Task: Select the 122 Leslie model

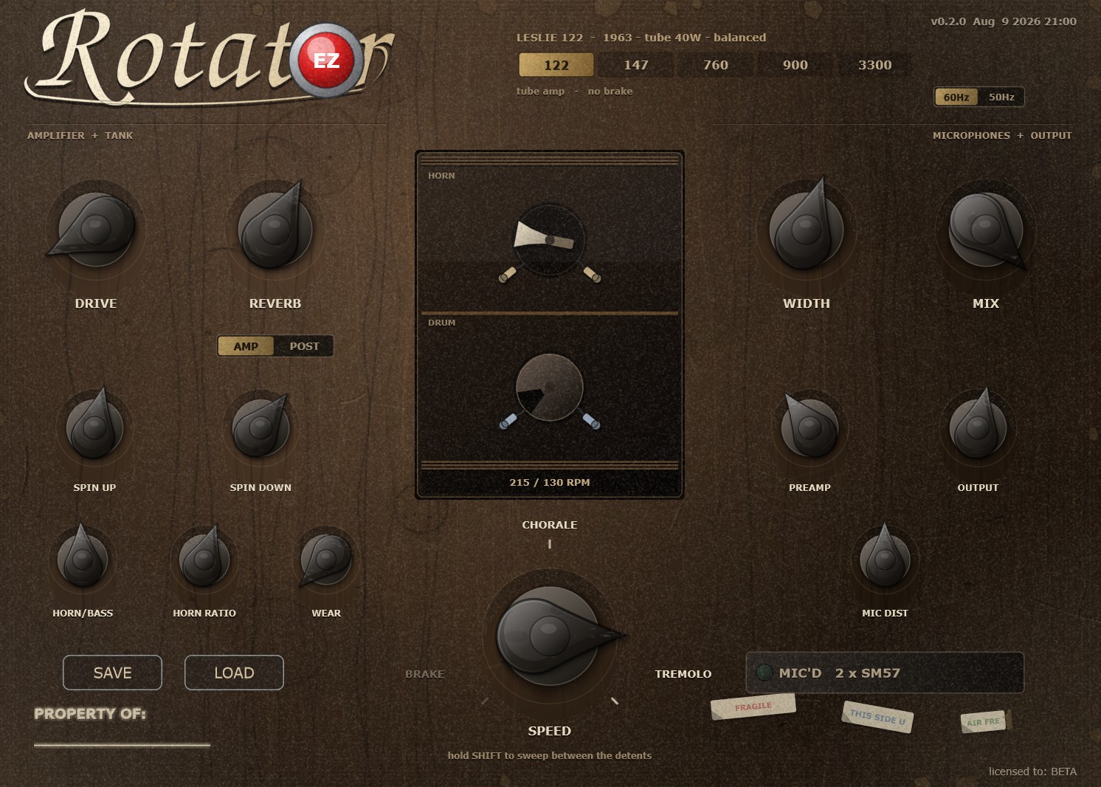Action: pyautogui.click(x=556, y=65)
